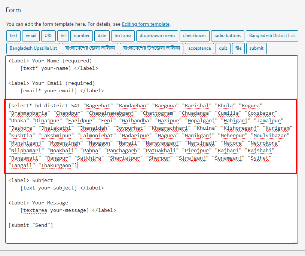Click the বাংলাদেশের জেলা তালিকা button
The width and height of the screenshot is (305, 256).
90,48
